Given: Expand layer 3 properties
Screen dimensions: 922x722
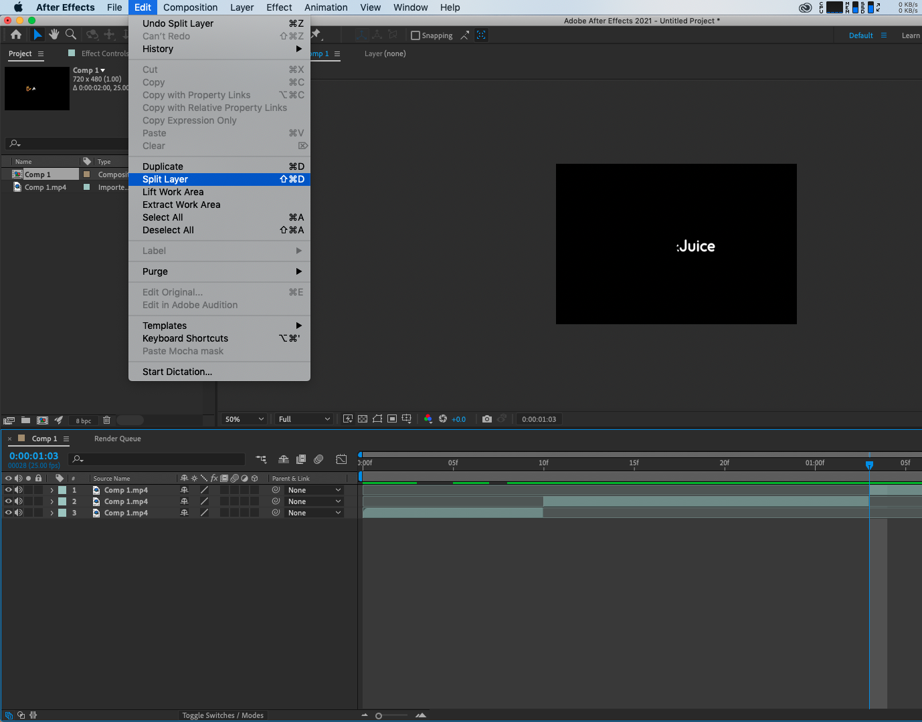Looking at the screenshot, I should pyautogui.click(x=52, y=513).
